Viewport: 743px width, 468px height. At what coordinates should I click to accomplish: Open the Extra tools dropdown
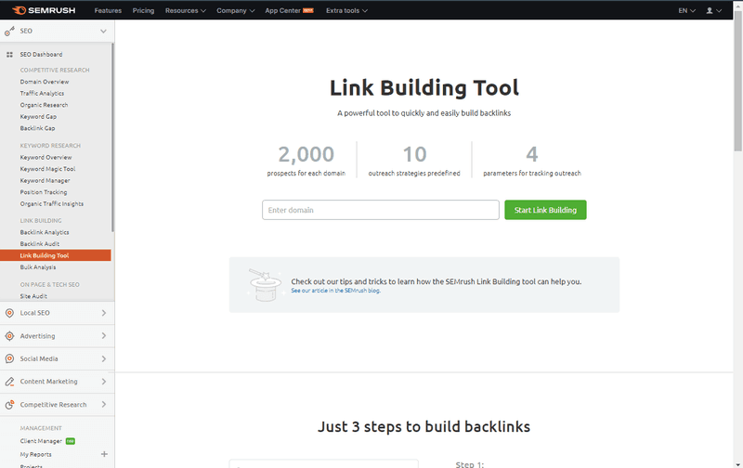[346, 10]
